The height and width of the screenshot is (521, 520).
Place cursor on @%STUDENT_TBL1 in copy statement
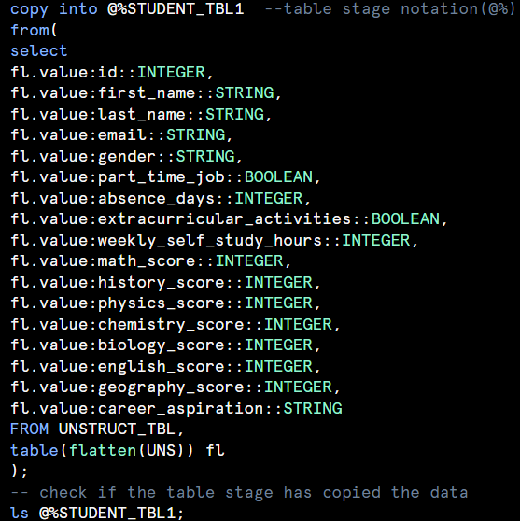[x=176, y=9]
